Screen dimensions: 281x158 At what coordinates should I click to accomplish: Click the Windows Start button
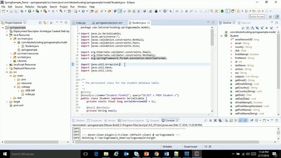[x=5, y=154]
